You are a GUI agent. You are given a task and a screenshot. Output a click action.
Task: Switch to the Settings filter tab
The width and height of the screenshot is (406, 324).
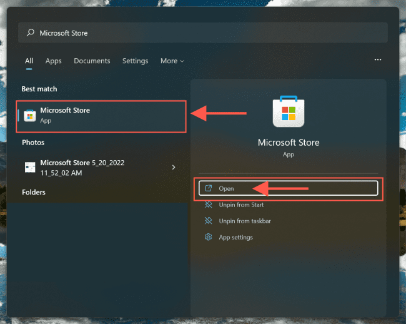pos(135,61)
